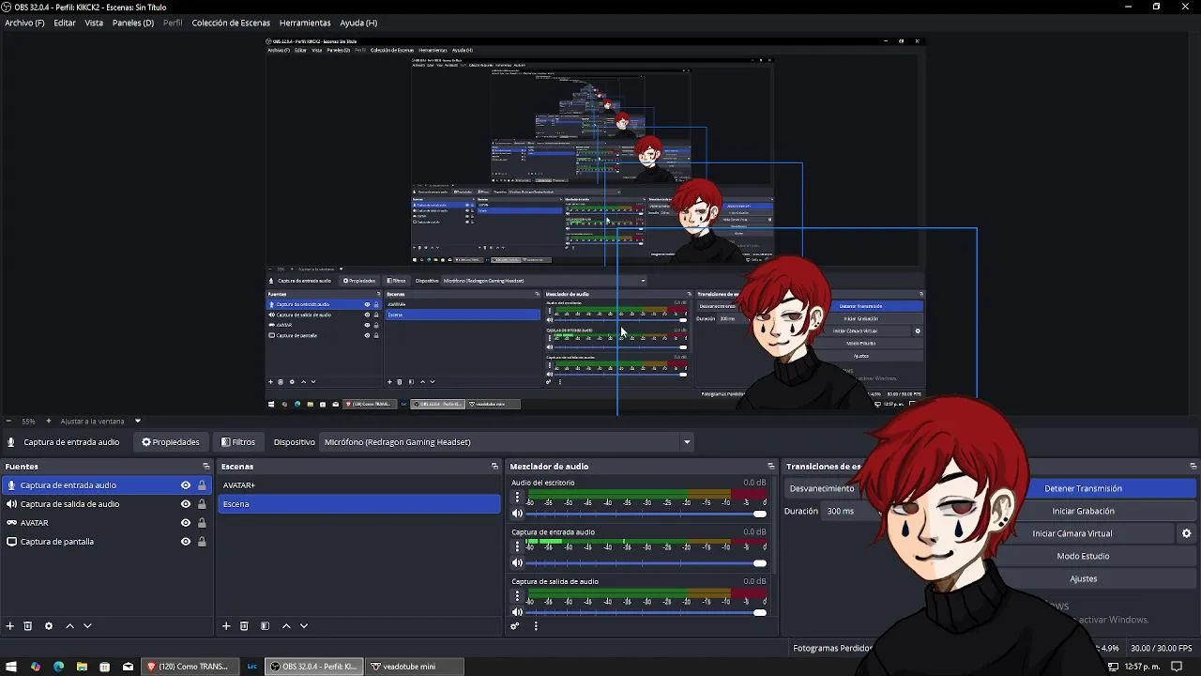
Task: Open virtual camera settings gear
Action: pos(1186,533)
